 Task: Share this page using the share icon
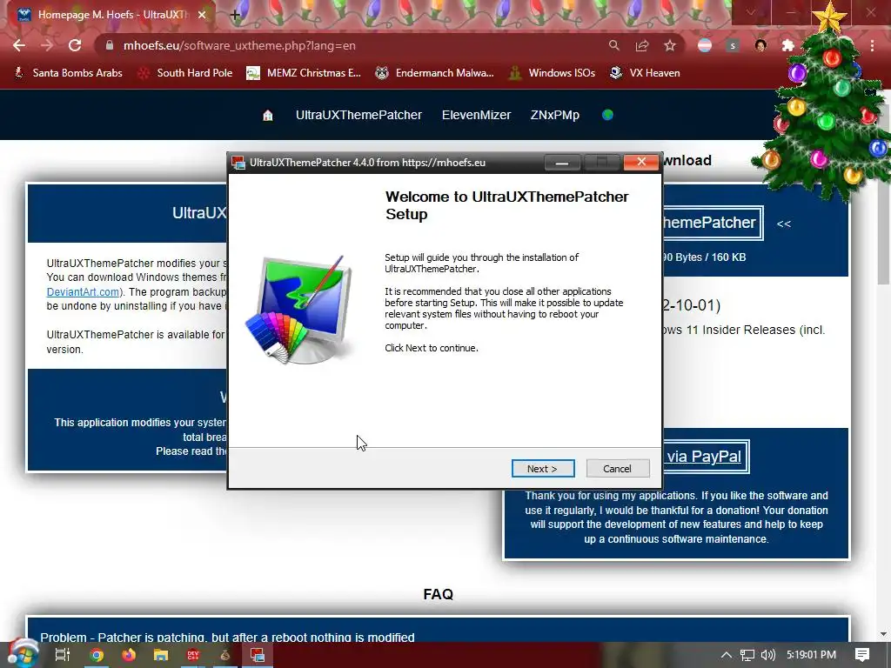pos(642,45)
